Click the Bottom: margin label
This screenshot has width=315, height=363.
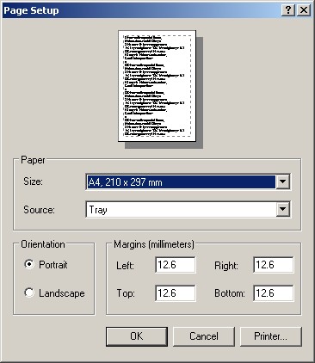pyautogui.click(x=230, y=293)
